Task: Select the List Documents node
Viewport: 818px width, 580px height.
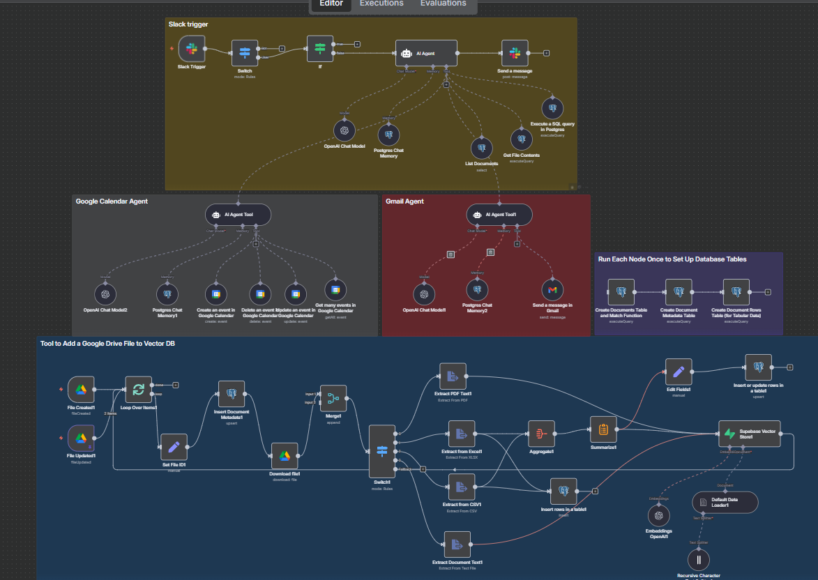Action: (x=481, y=148)
